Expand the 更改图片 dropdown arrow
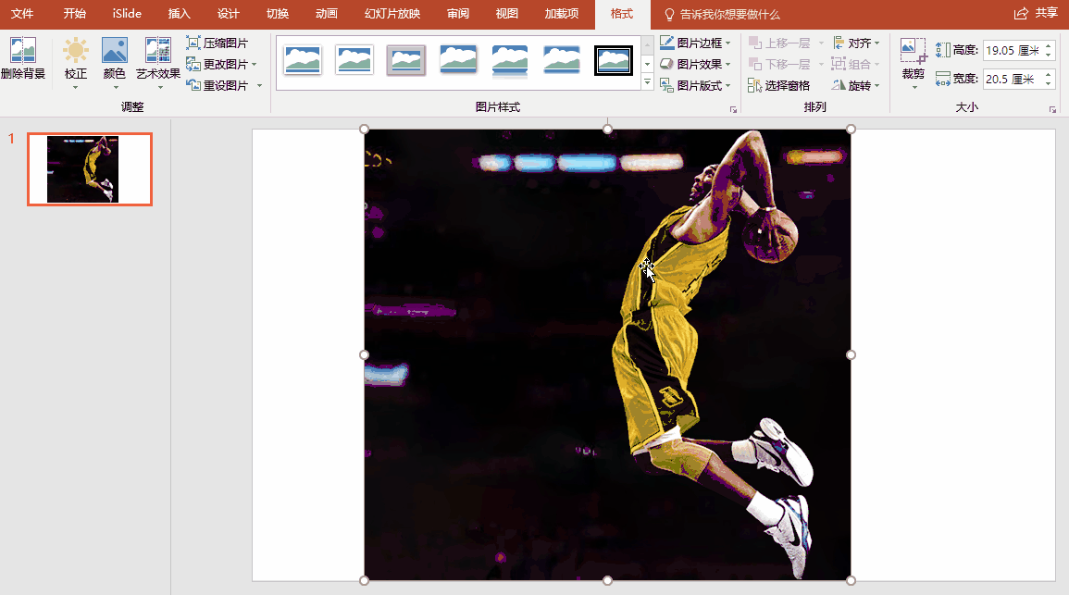The image size is (1069, 595). [x=255, y=64]
